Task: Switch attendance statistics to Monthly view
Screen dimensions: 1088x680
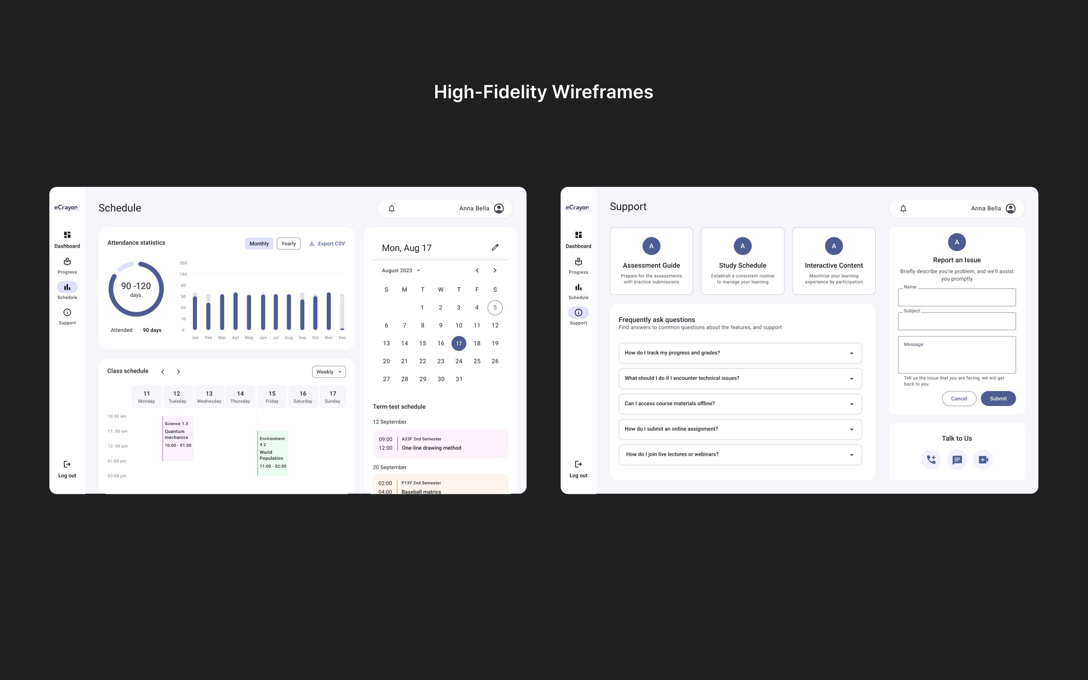Action: click(259, 244)
